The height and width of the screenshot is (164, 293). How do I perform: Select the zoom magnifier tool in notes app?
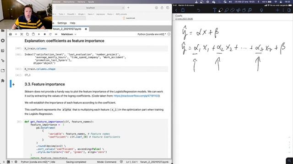[250, 10]
